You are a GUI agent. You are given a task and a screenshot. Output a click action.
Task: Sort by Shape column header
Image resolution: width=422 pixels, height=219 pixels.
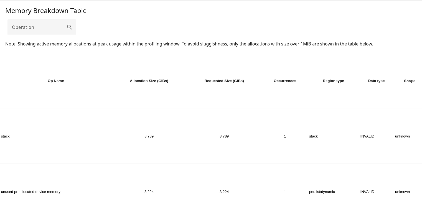click(x=410, y=81)
